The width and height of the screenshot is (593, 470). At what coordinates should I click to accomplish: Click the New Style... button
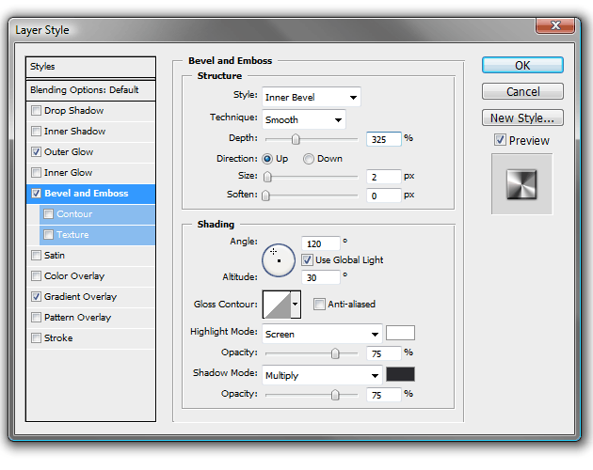(x=522, y=117)
